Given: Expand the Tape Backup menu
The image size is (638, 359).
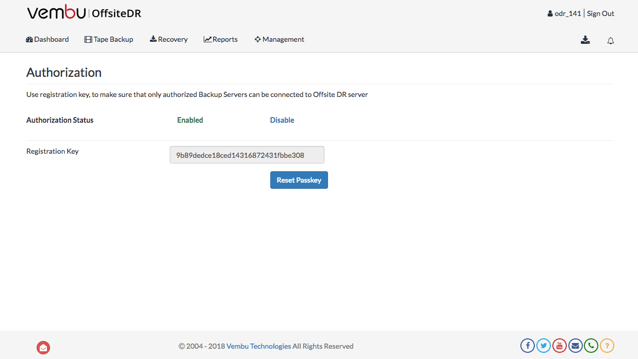Looking at the screenshot, I should (x=109, y=40).
